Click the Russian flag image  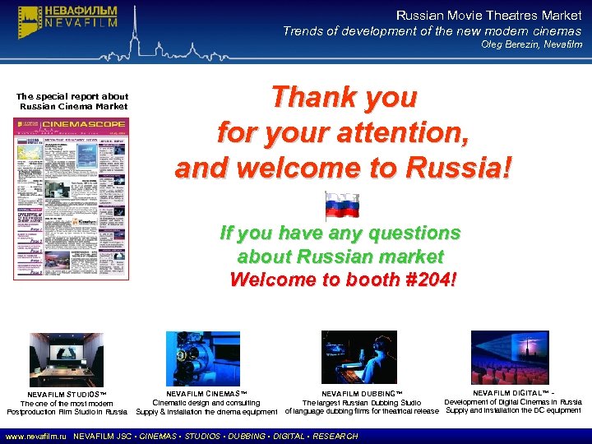[x=342, y=206]
